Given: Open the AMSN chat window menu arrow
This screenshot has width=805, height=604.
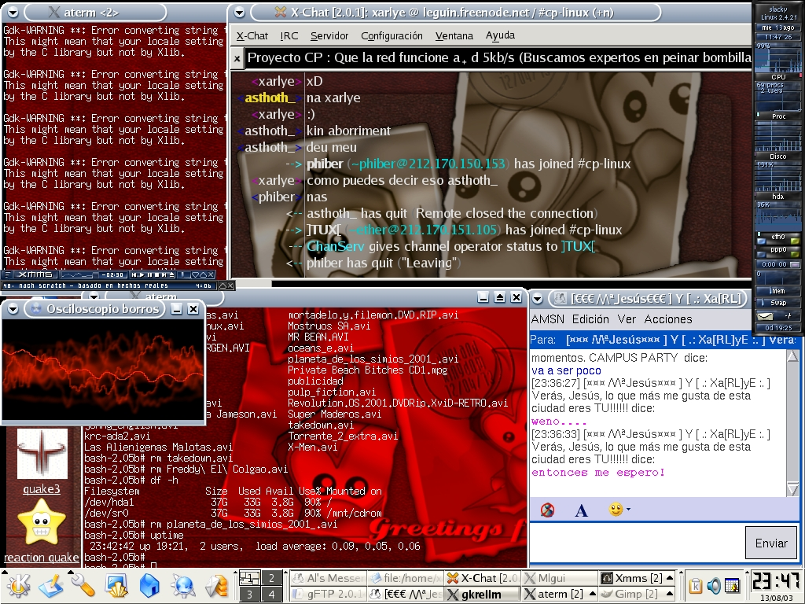Looking at the screenshot, I should pos(538,298).
